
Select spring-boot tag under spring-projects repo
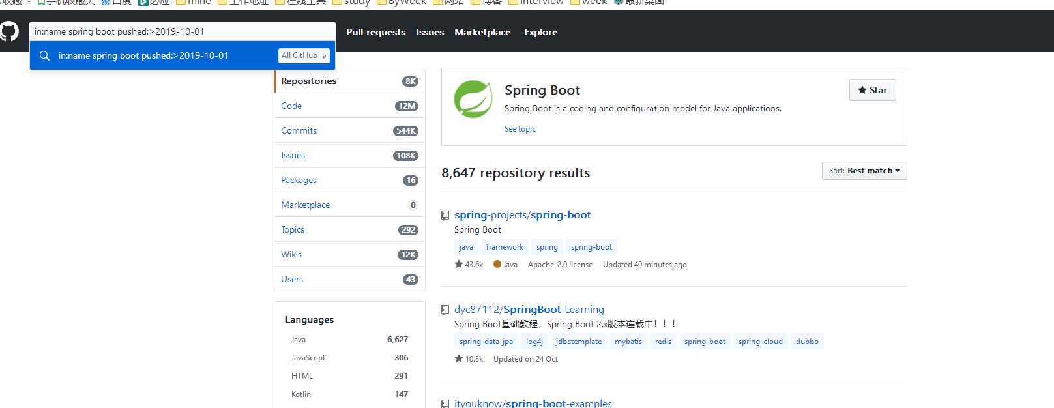pos(591,247)
